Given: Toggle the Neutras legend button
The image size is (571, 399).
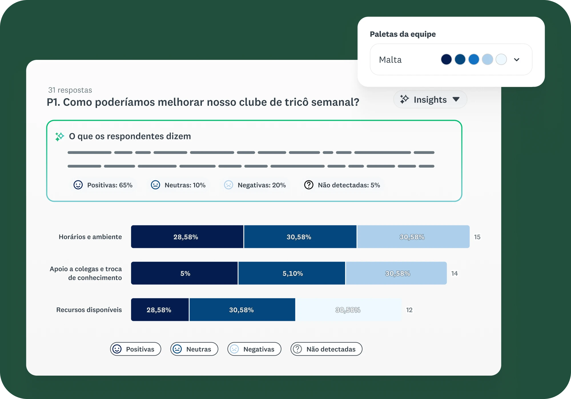Looking at the screenshot, I should (x=194, y=349).
